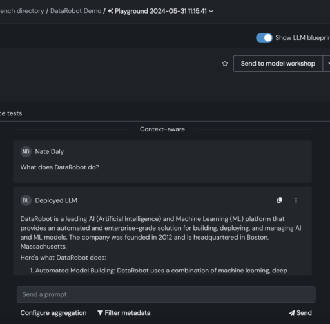Open Filter metadata
Screen dimensions: 330x324
pyautogui.click(x=124, y=313)
